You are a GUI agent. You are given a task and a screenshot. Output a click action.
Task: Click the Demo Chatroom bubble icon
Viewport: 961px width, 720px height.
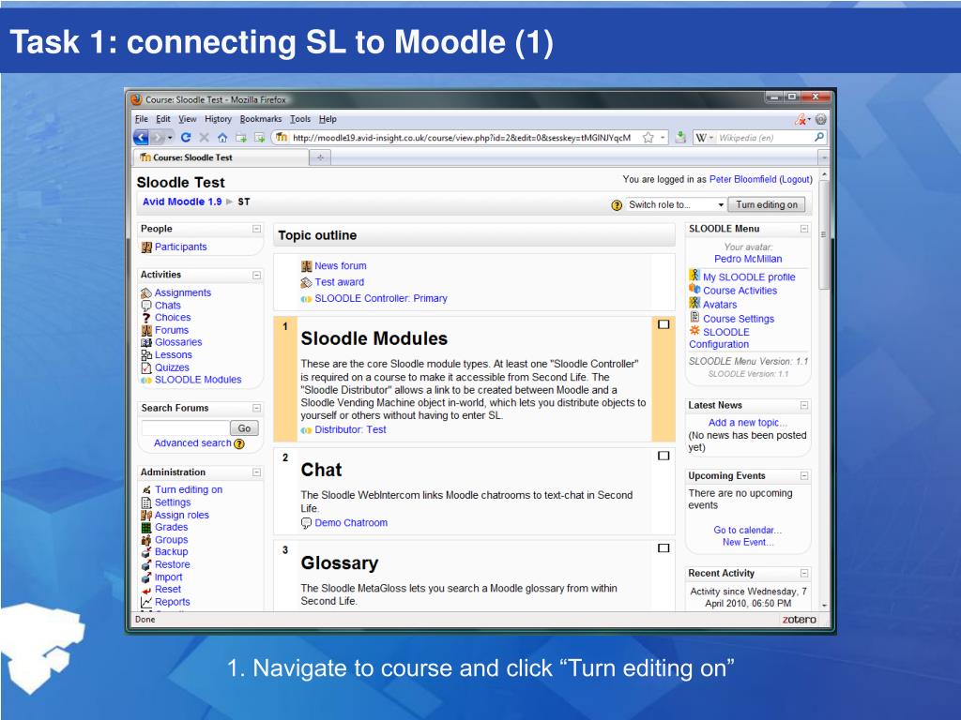coord(307,523)
